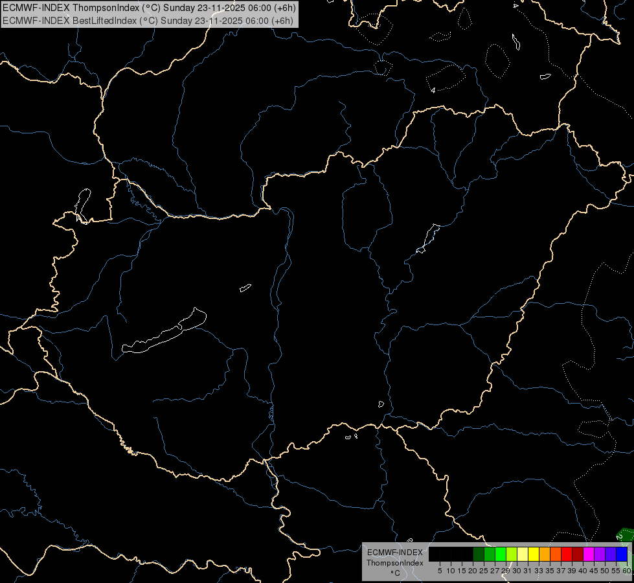Click legend tick value "5"
This screenshot has width=634, height=583.
(440, 571)
